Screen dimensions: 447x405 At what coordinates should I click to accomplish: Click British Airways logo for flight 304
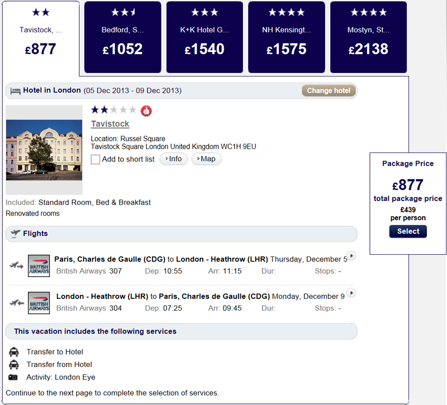pyautogui.click(x=39, y=303)
